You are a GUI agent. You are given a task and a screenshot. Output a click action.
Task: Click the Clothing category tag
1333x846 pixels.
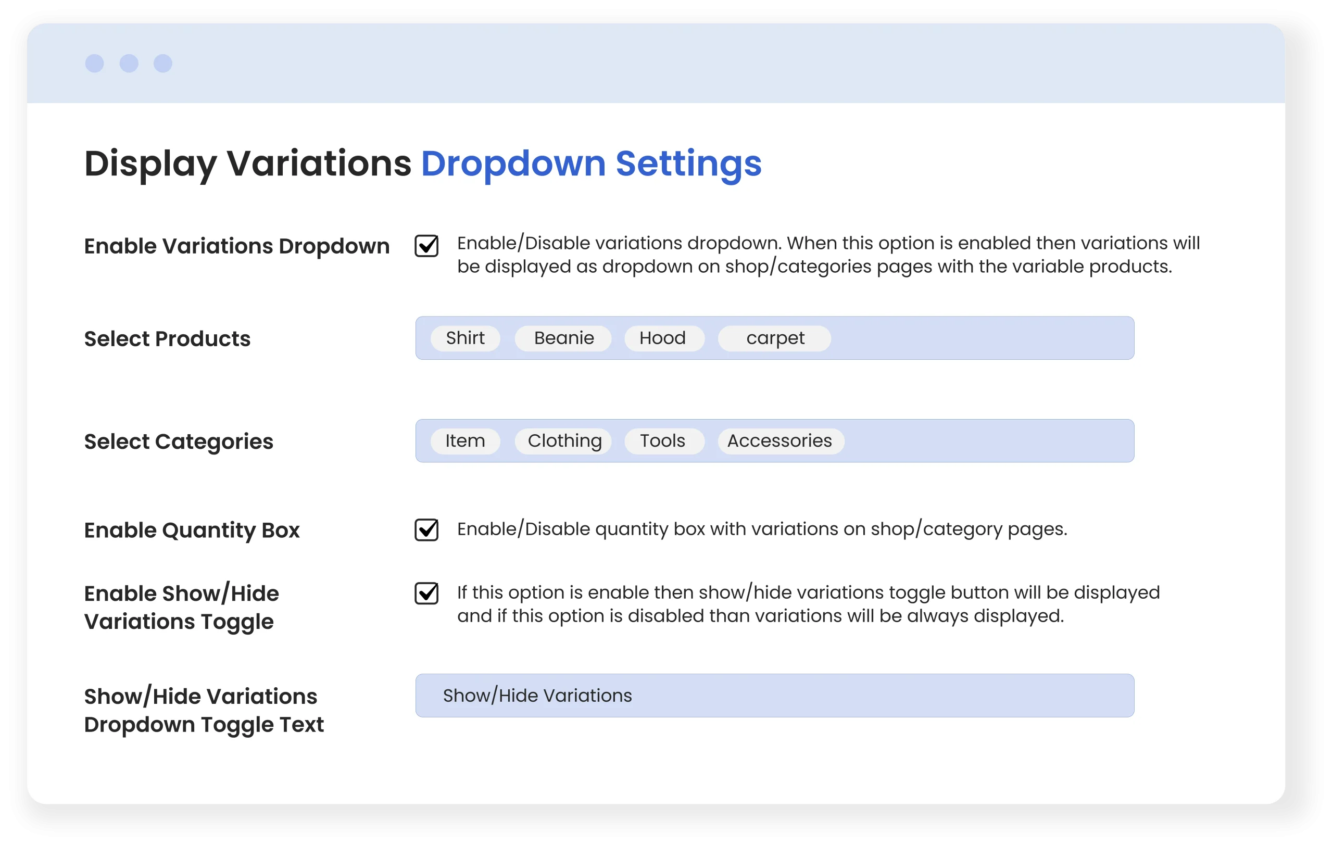pyautogui.click(x=563, y=441)
